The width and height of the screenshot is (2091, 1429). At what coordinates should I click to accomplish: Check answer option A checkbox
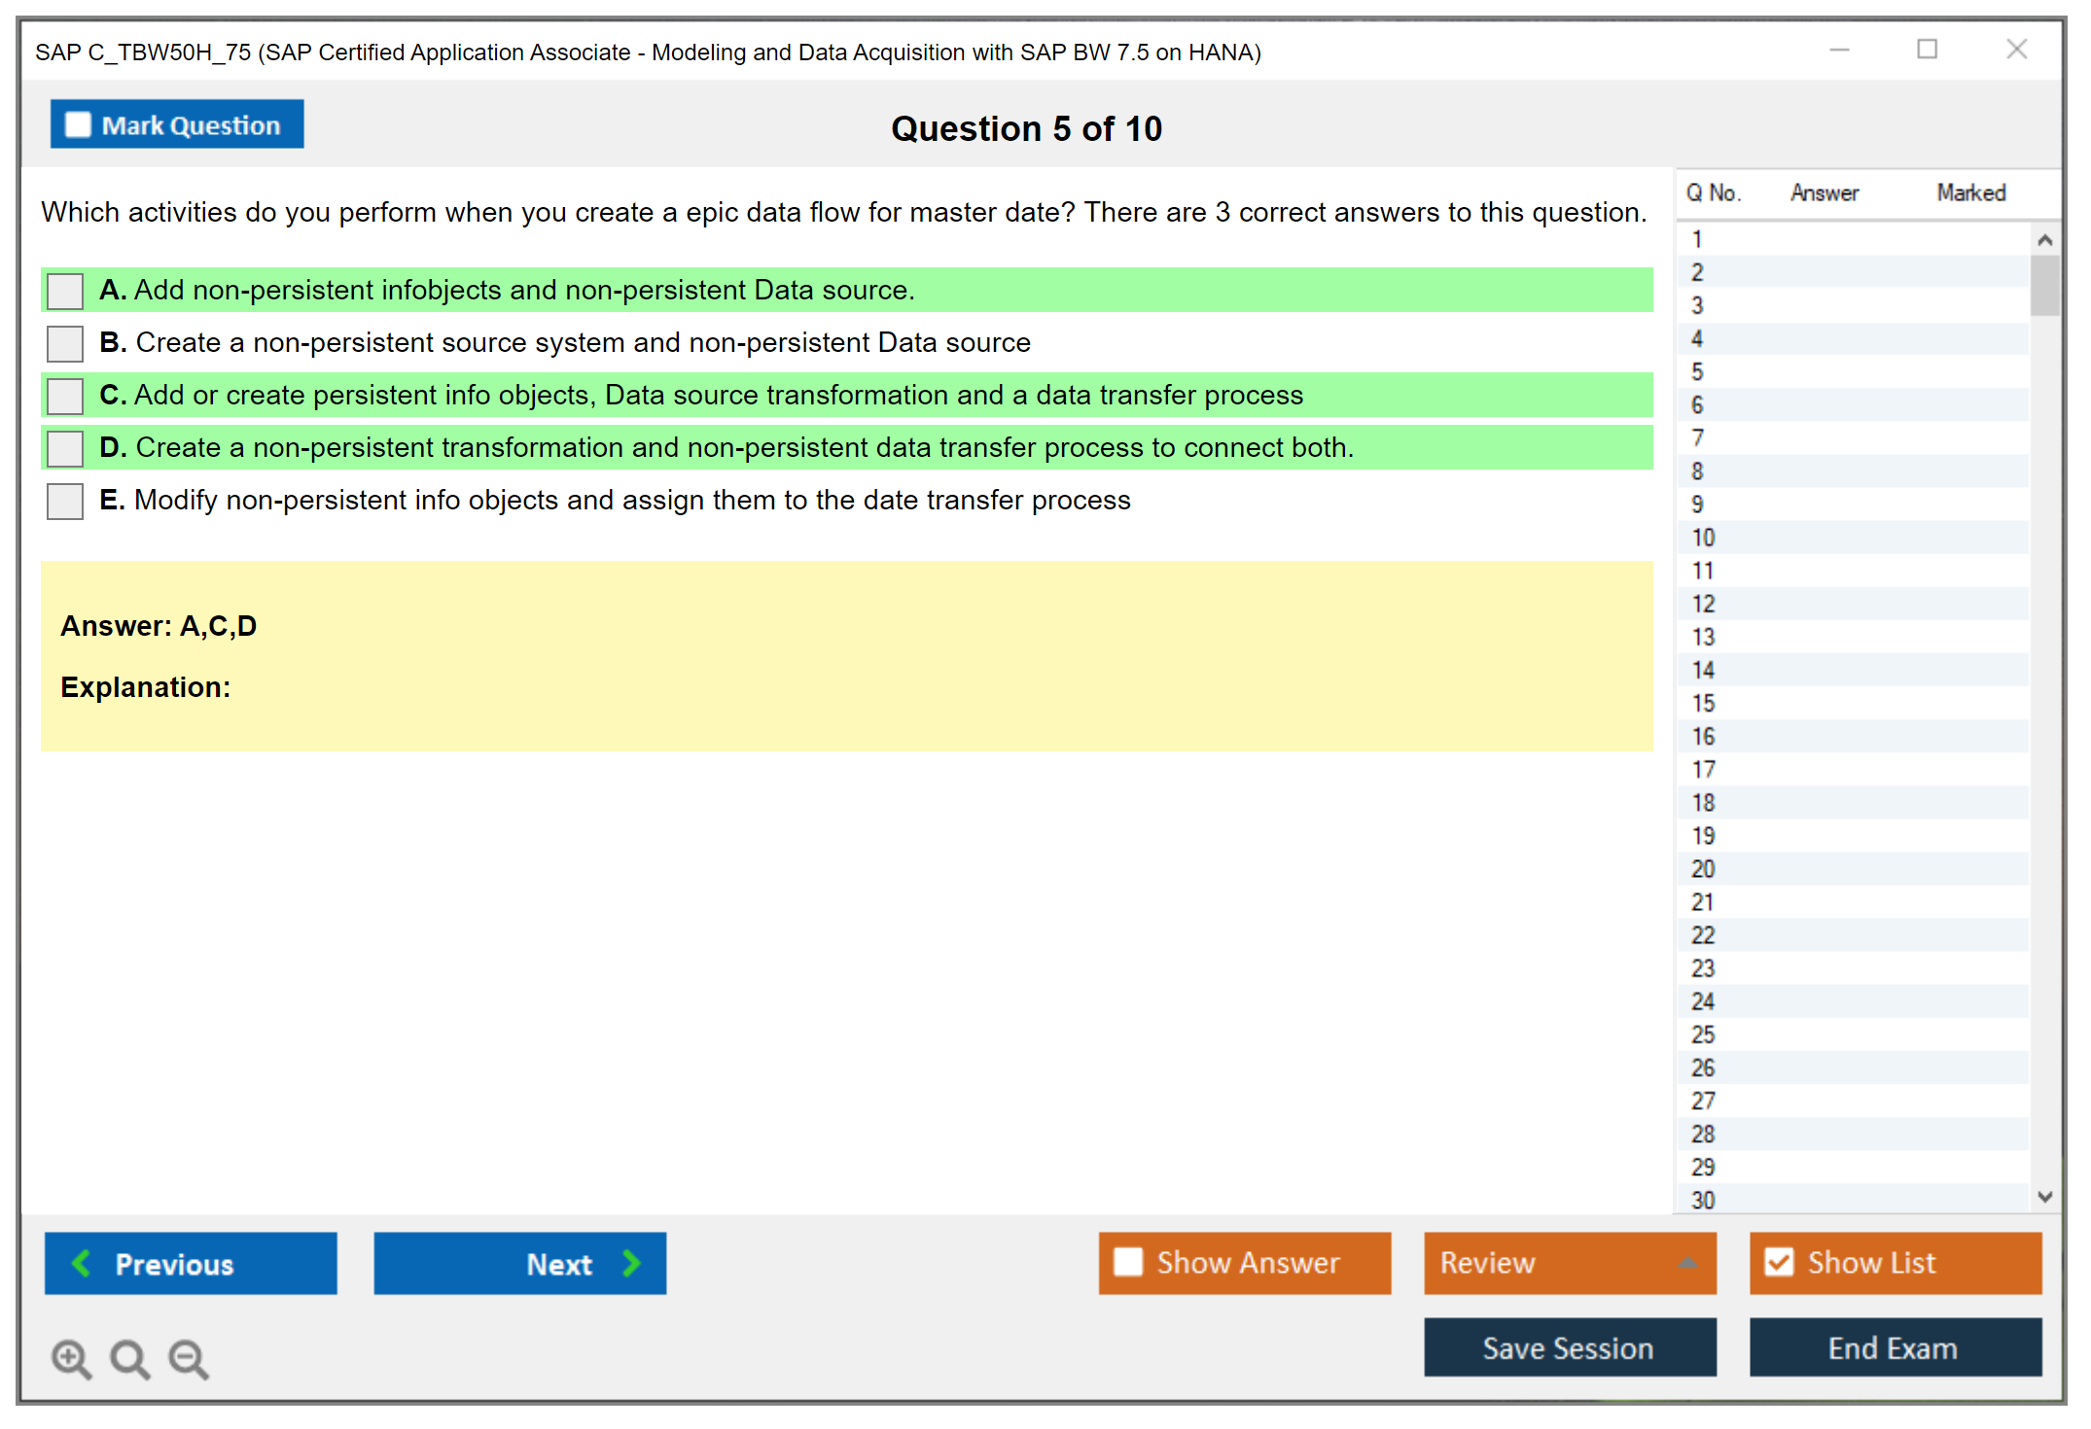pyautogui.click(x=65, y=291)
